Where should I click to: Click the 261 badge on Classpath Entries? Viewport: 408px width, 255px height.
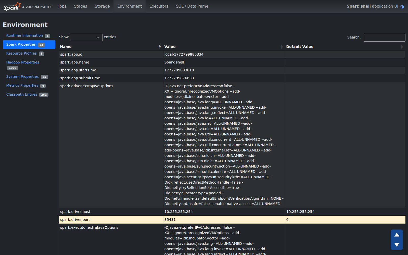[x=44, y=95]
